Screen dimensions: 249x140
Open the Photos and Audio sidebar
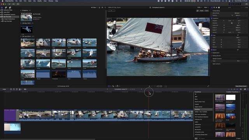pos(6,7)
